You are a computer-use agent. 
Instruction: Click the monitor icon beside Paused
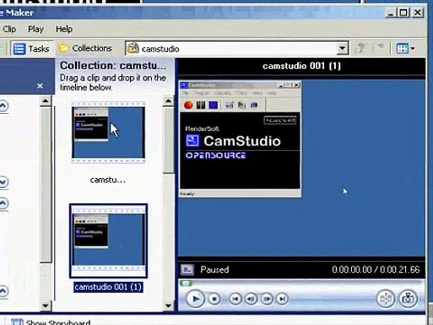[x=187, y=269]
